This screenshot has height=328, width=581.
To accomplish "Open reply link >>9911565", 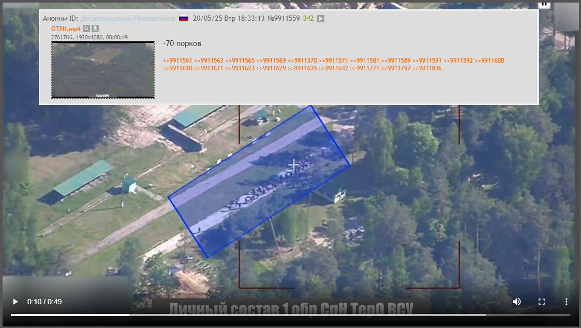I will click(240, 61).
